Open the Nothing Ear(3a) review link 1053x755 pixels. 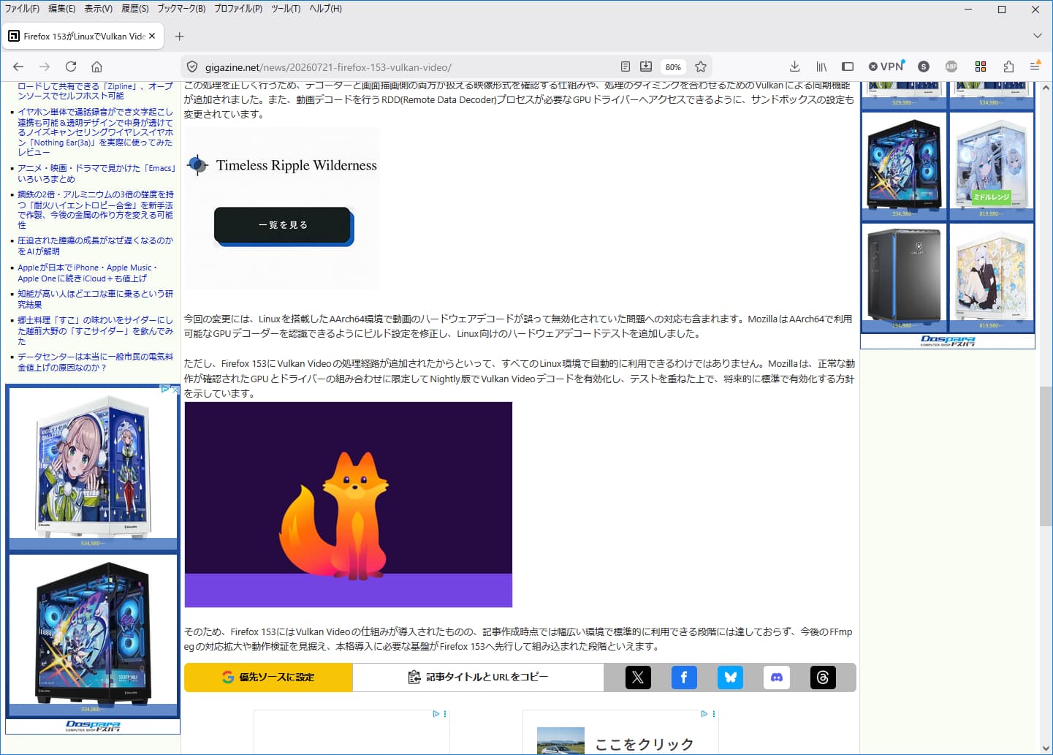point(96,132)
